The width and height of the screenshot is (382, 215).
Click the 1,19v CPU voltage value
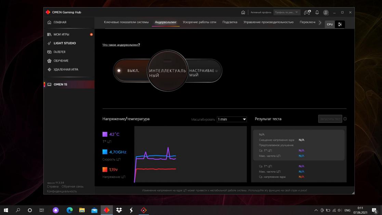pyautogui.click(x=114, y=170)
